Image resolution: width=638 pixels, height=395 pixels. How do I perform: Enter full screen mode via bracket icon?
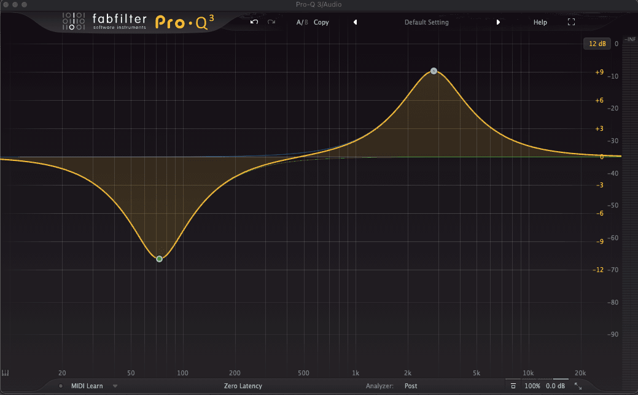pos(571,22)
